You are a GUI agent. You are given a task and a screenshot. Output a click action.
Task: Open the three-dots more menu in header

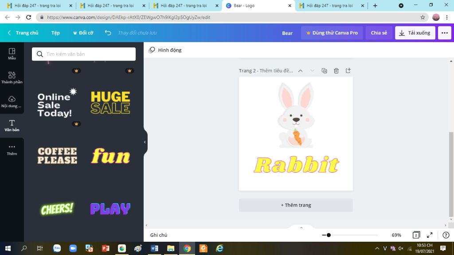point(444,33)
